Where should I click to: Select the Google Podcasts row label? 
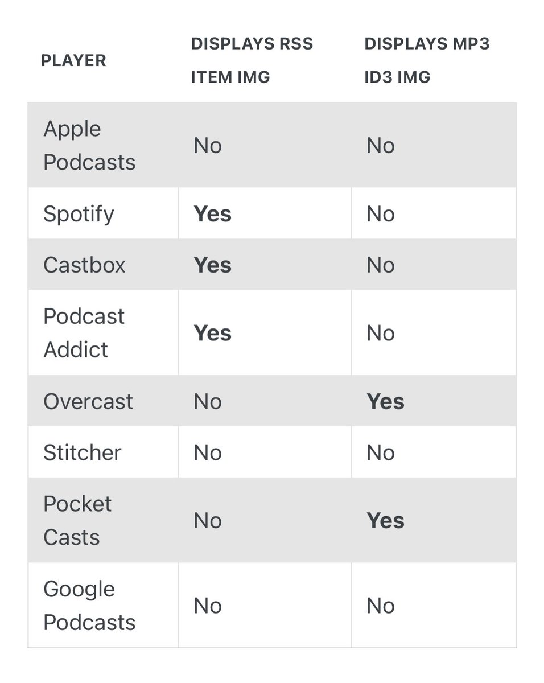89,606
